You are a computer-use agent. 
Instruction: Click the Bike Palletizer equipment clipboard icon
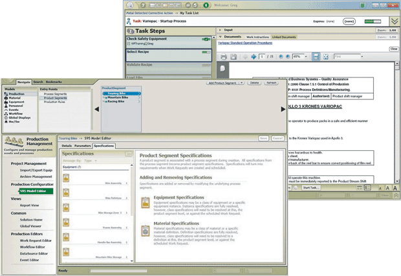66,193
